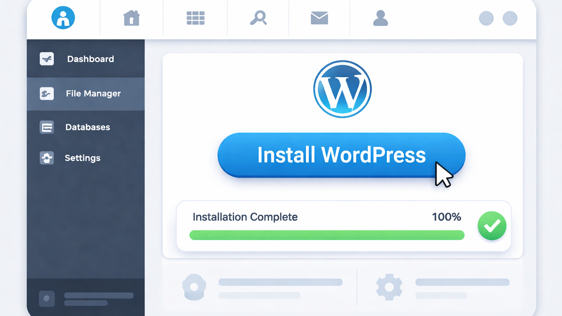
Task: Click the first gray circle at top right
Action: (x=486, y=19)
